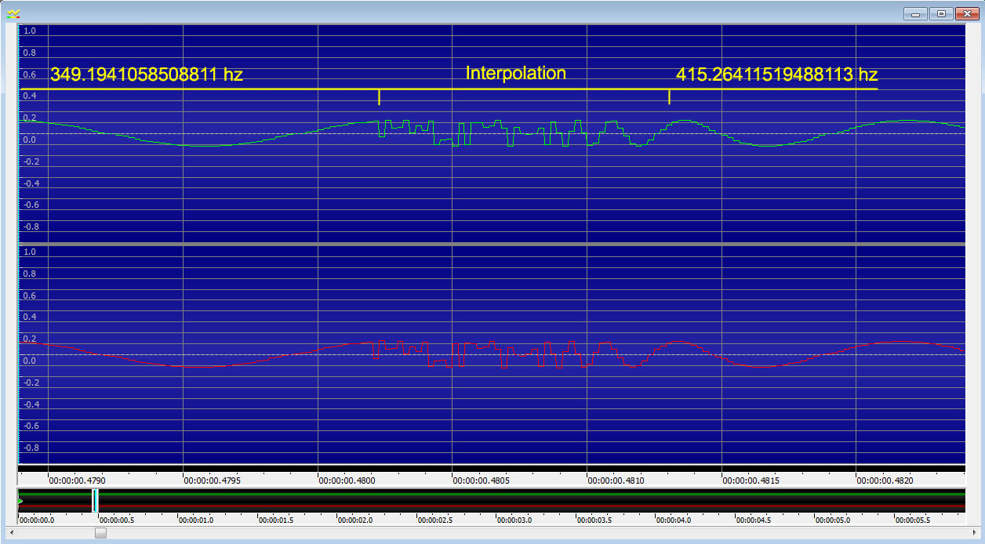Screen dimensions: 985x544
Task: Click the 415.26411519488113 hz annotation
Action: [x=776, y=75]
